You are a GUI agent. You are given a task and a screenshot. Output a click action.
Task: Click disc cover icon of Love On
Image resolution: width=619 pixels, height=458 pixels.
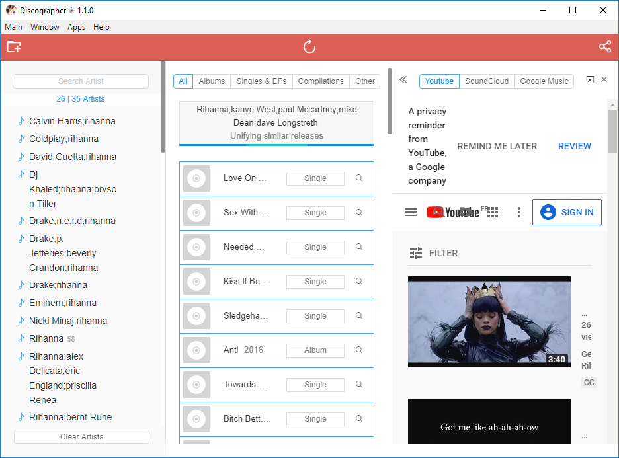196,178
